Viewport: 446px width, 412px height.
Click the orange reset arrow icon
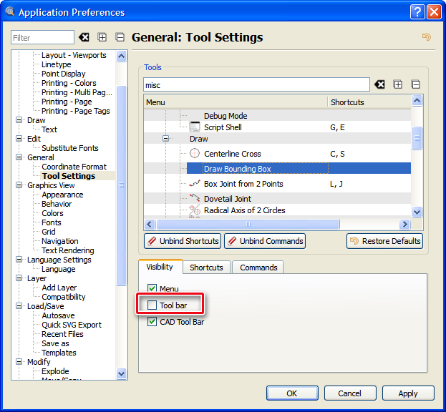[x=427, y=37]
